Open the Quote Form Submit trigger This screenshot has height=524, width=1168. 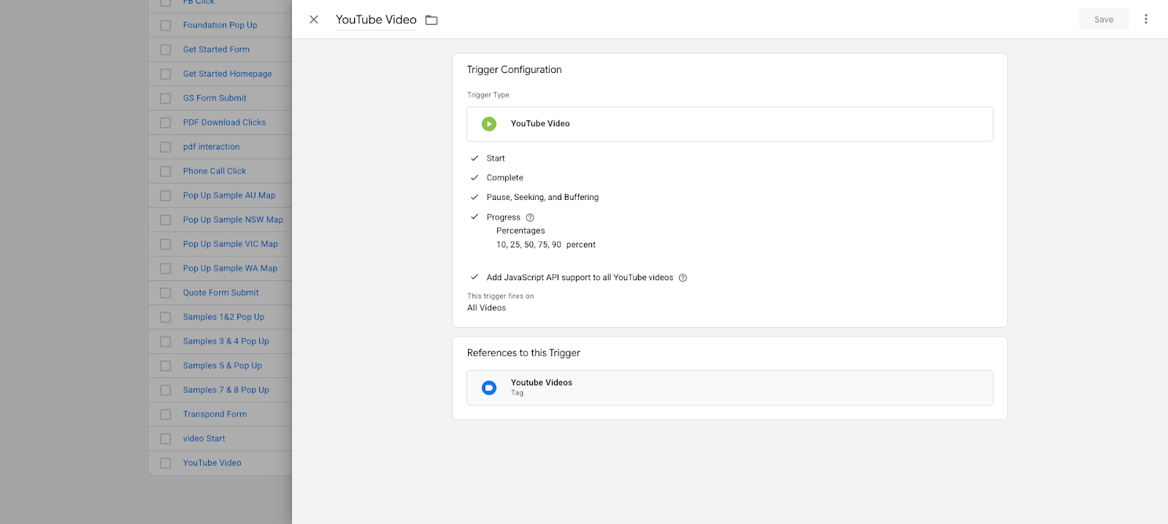click(x=220, y=293)
